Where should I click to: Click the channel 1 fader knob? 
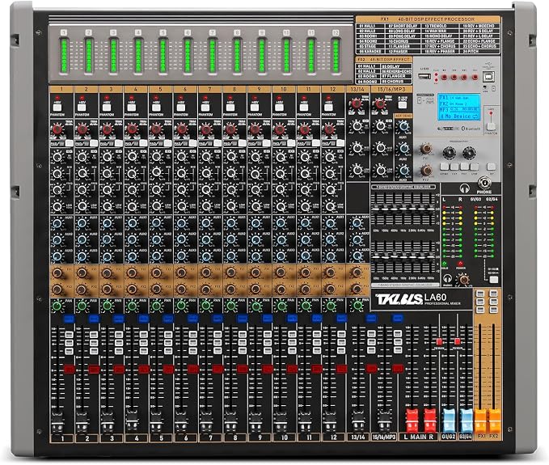[x=57, y=421]
